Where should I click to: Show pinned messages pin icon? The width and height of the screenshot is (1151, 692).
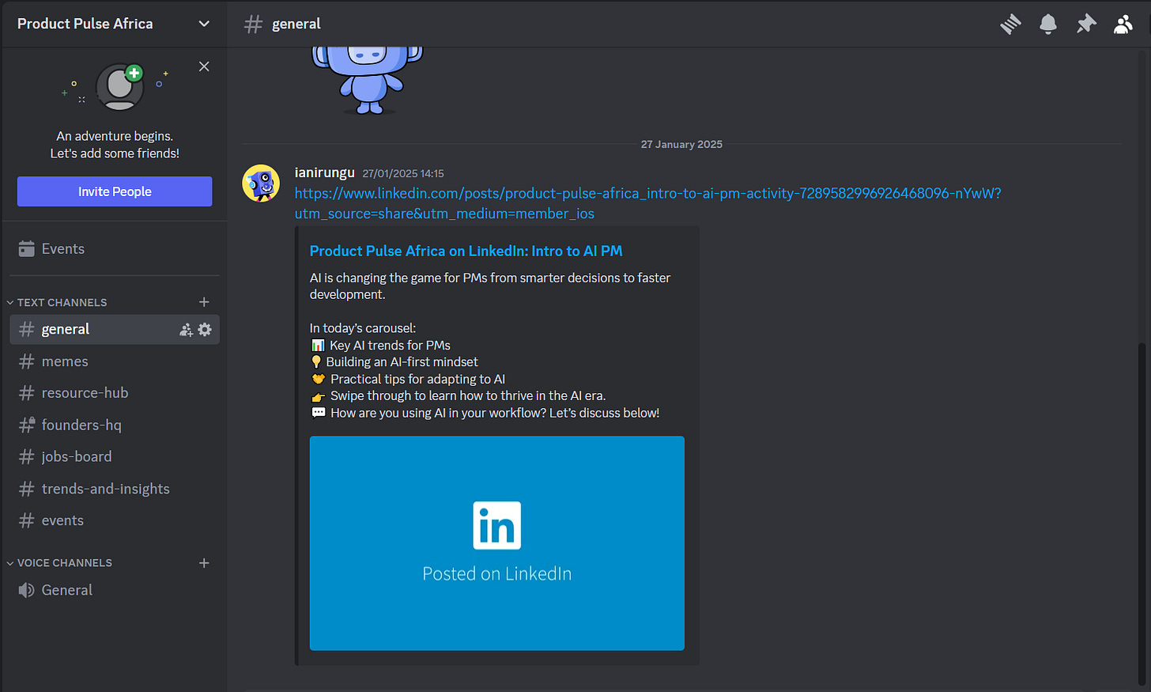click(1086, 25)
